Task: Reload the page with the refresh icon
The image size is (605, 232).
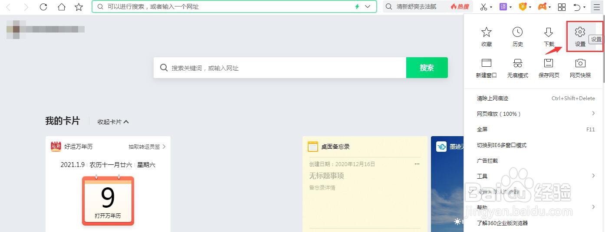Action: [43, 7]
